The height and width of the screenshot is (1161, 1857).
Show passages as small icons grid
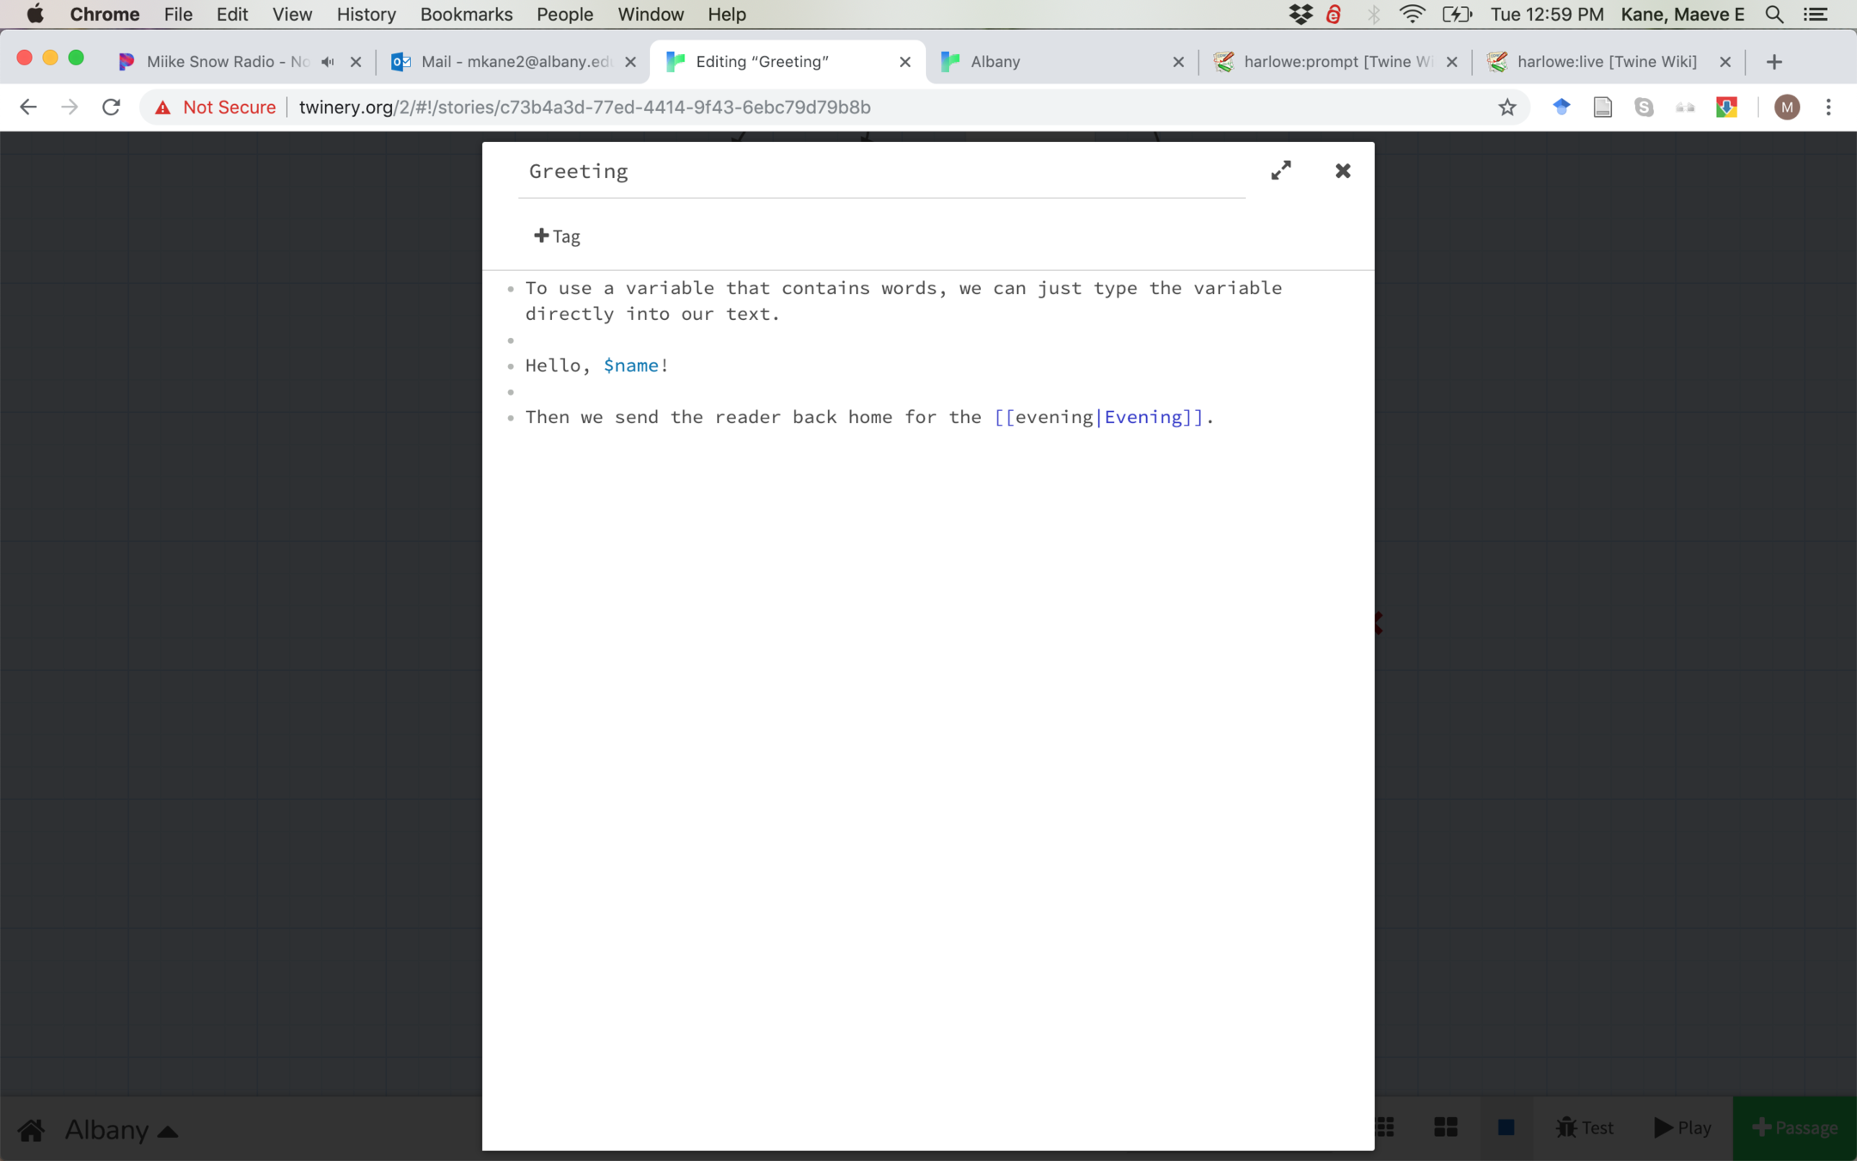point(1385,1127)
